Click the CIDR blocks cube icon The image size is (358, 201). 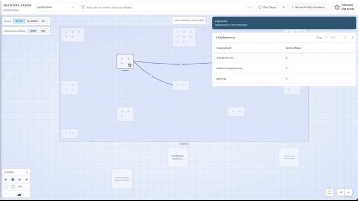[x=337, y=7]
